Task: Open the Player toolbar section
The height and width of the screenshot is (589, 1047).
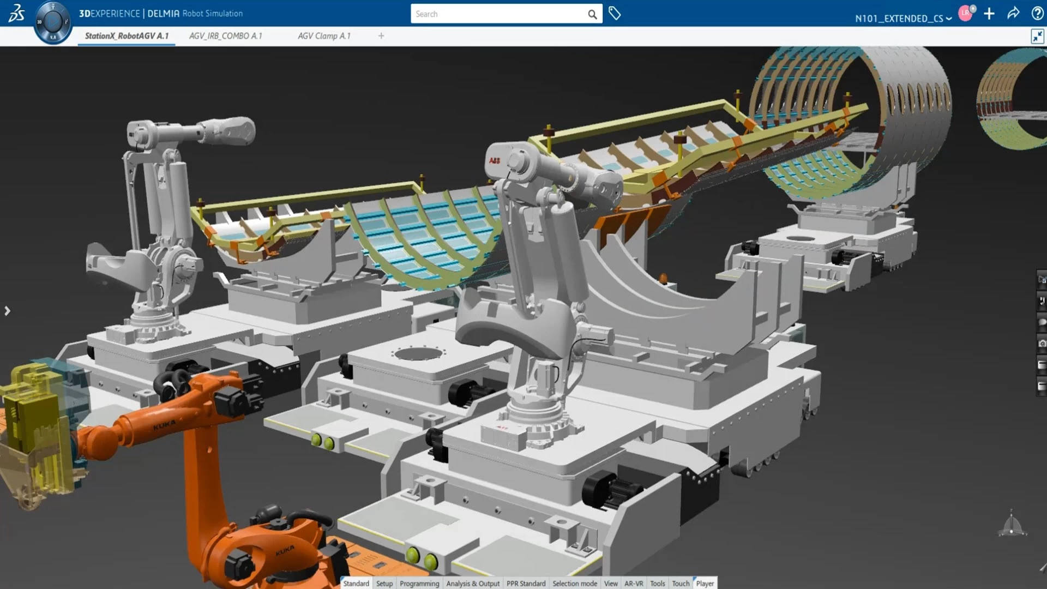Action: coord(705,584)
